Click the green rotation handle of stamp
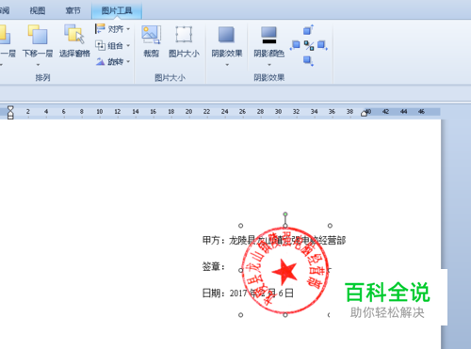 click(x=285, y=214)
